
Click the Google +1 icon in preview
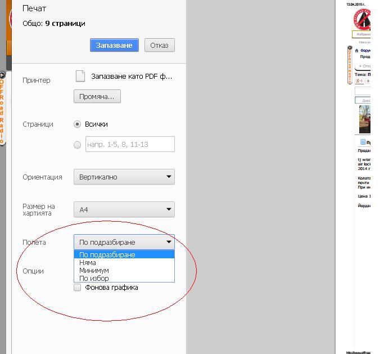point(359,81)
